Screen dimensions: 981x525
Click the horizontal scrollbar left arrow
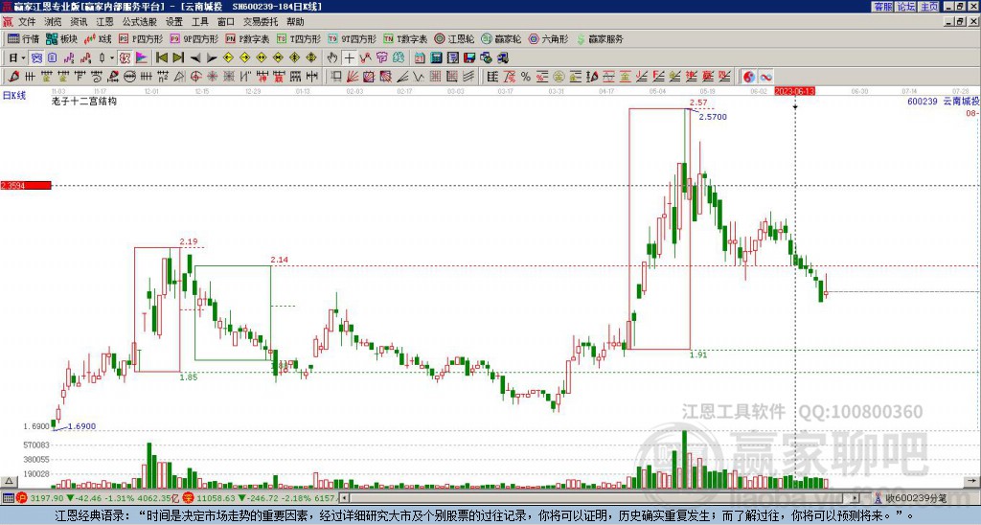344,498
